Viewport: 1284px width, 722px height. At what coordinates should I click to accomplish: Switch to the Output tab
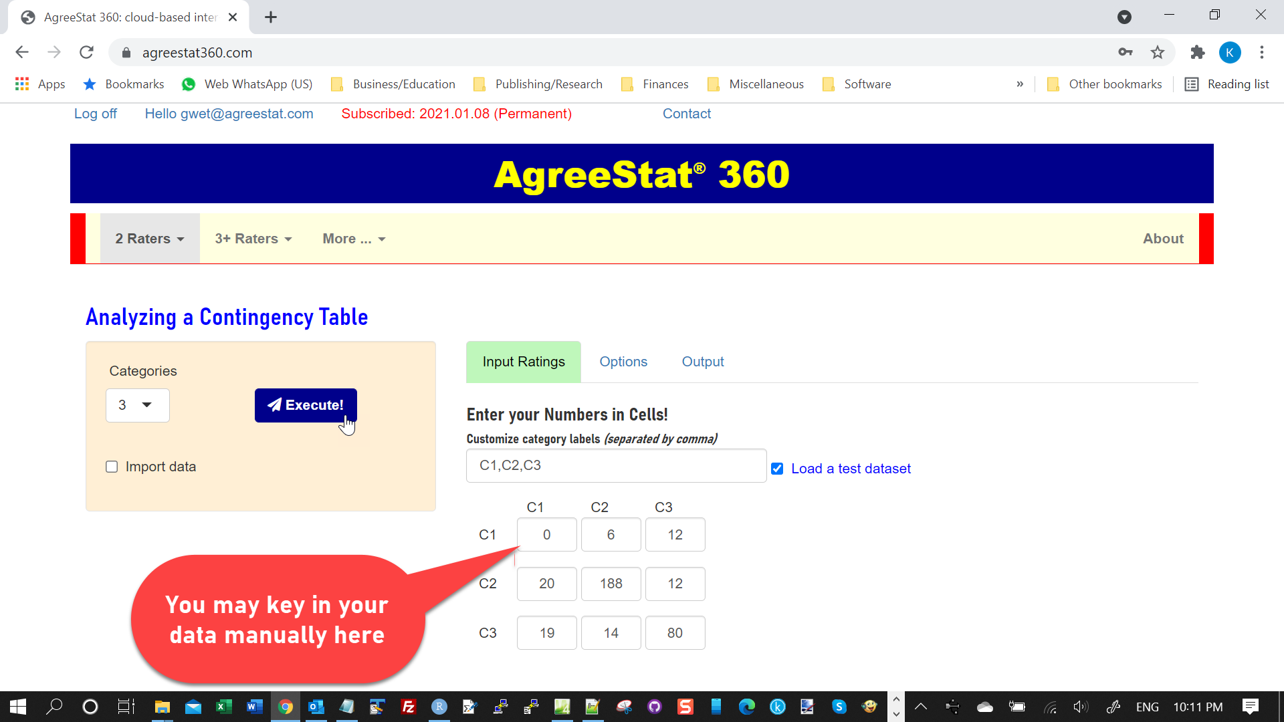tap(703, 362)
